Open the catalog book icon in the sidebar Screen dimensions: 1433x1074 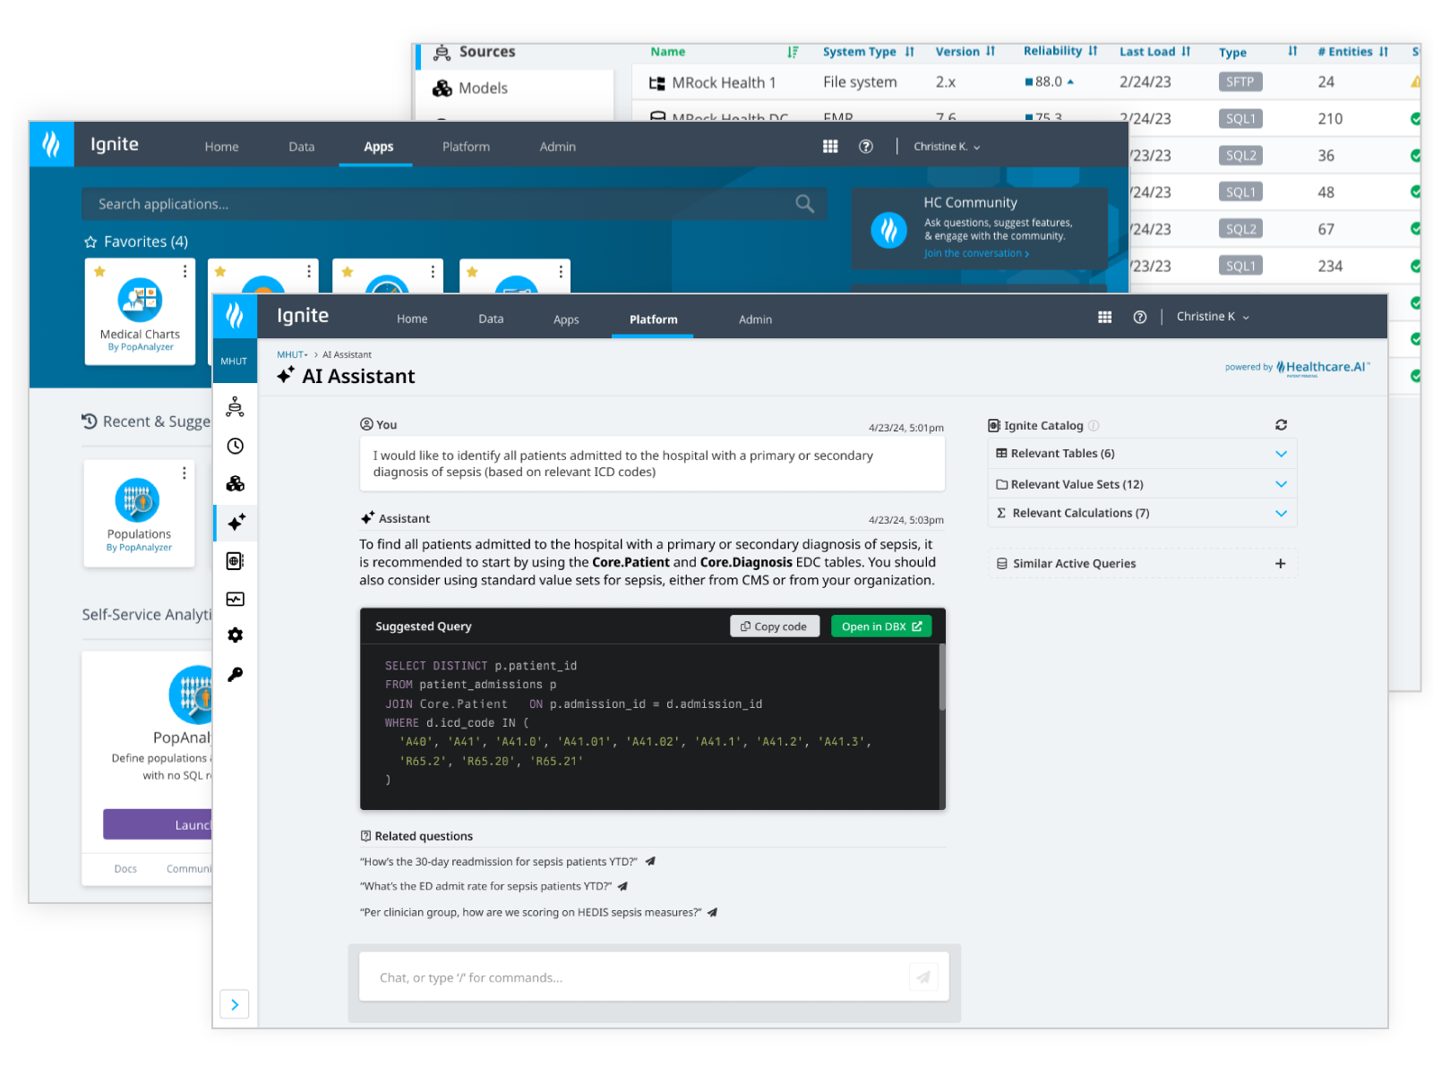point(235,561)
